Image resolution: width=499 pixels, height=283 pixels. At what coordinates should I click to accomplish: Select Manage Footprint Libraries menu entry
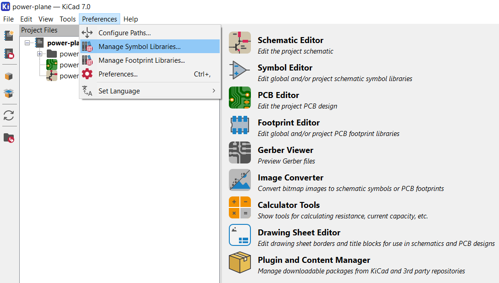[142, 60]
